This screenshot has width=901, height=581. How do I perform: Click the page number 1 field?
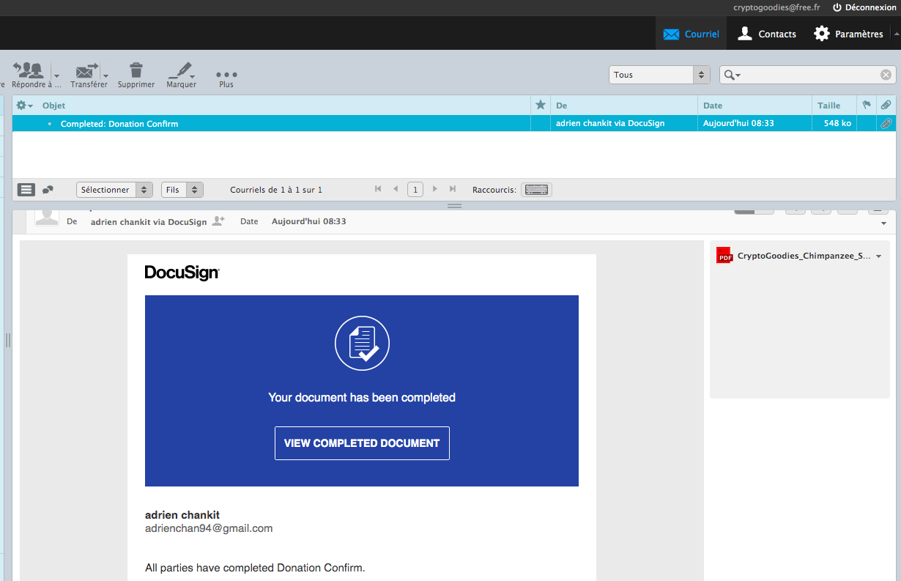[415, 190]
